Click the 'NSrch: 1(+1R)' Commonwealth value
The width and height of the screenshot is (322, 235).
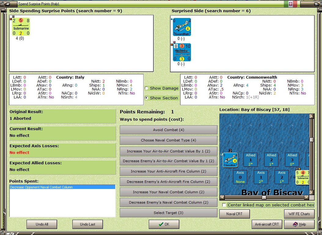pyautogui.click(x=245, y=97)
